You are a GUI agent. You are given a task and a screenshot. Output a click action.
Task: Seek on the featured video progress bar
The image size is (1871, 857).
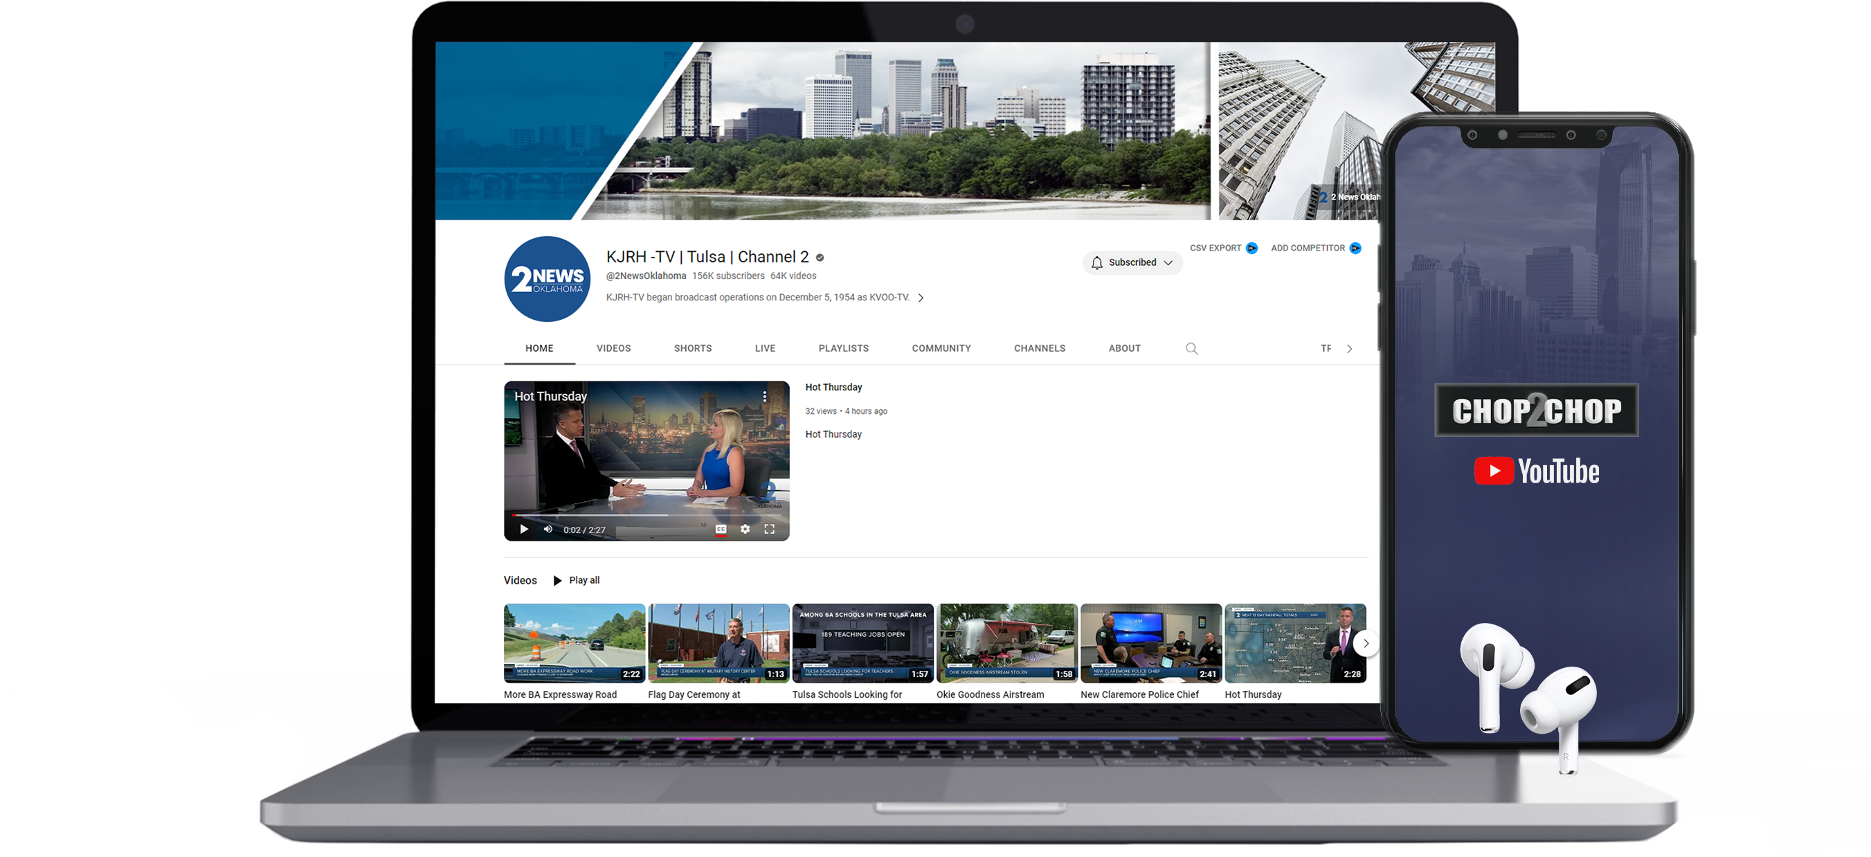tap(647, 515)
